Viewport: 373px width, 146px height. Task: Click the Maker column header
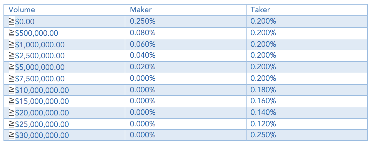(185, 10)
